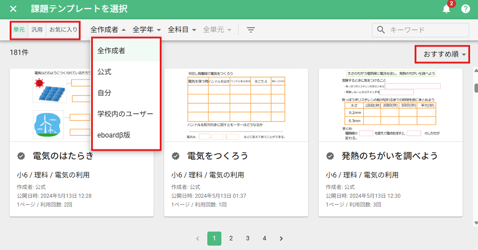Image resolution: width=478 pixels, height=250 pixels.
Task: Open the notifications bell icon
Action: pos(446,9)
